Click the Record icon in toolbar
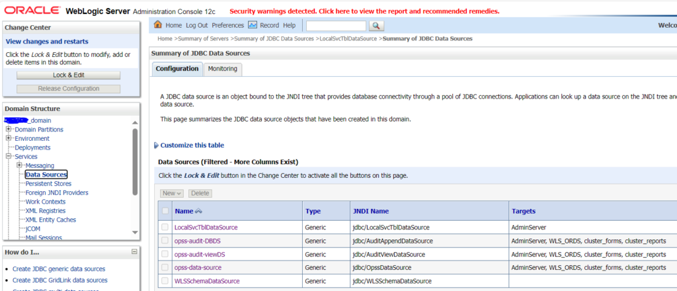Viewport: 677px width, 291px height. pos(253,25)
